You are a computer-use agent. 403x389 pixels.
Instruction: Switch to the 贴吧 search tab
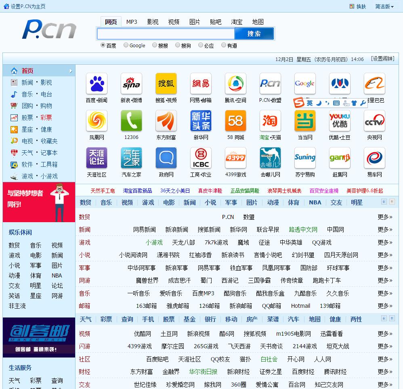(216, 22)
